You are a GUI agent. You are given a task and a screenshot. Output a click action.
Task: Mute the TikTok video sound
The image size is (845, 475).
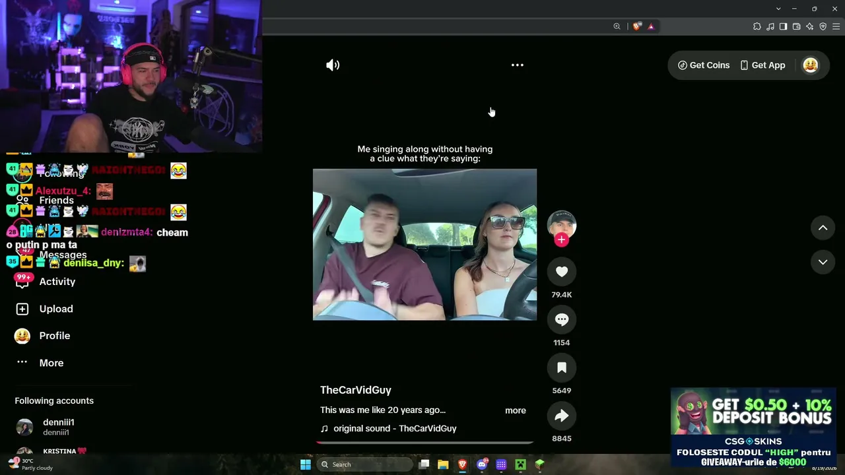333,65
